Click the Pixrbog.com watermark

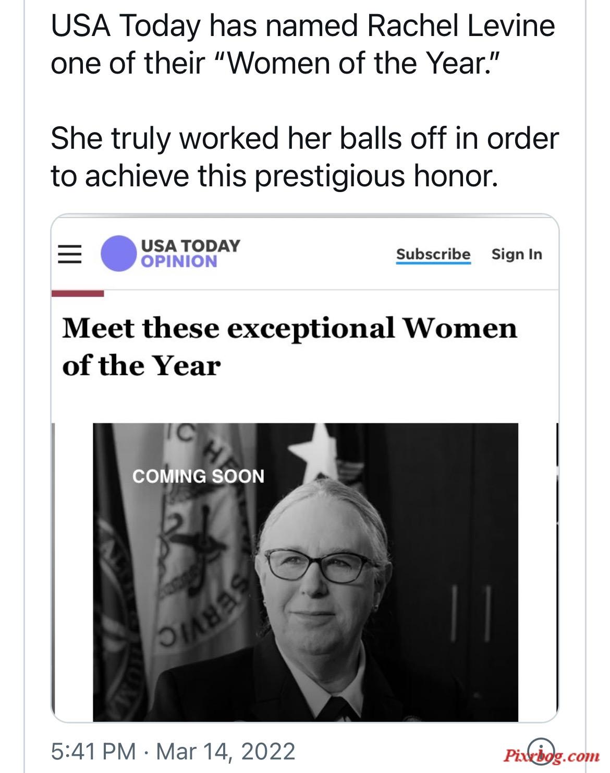(552, 756)
